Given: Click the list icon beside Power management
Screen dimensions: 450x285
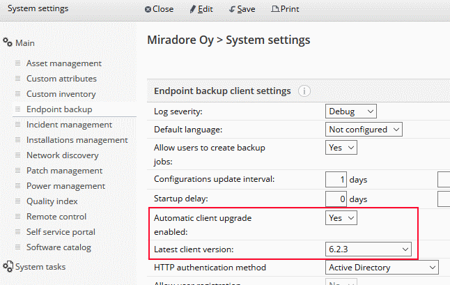Looking at the screenshot, I should click(18, 185).
